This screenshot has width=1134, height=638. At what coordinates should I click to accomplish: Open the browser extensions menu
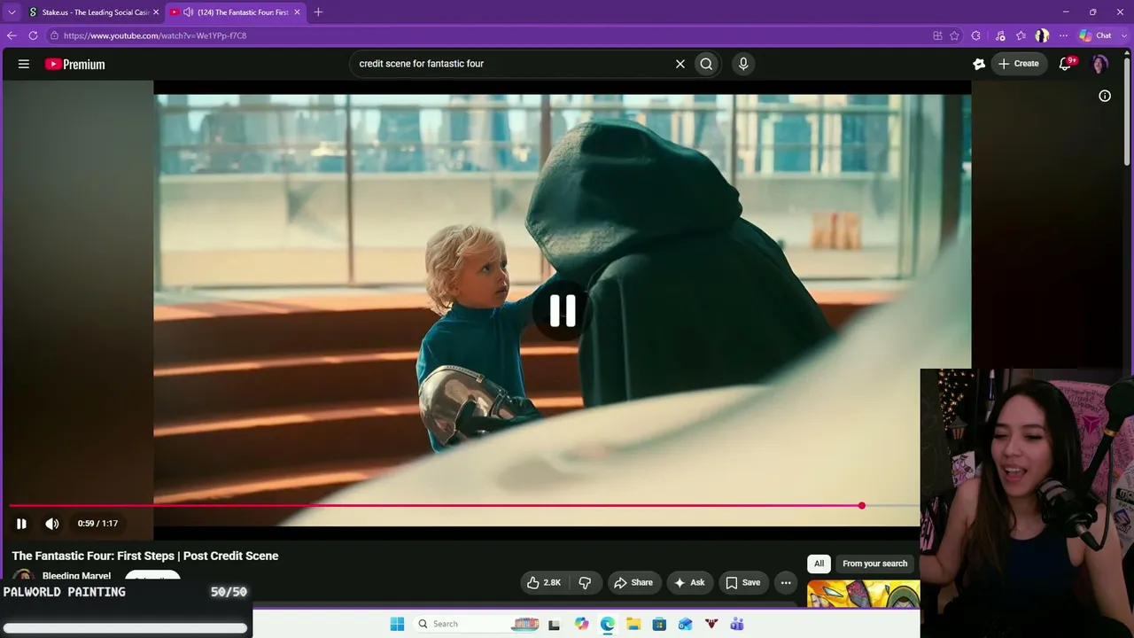[975, 35]
